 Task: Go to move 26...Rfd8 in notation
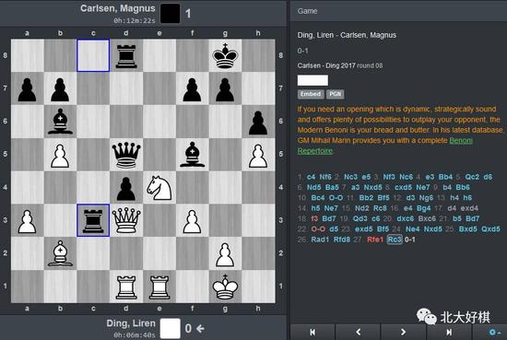click(341, 240)
